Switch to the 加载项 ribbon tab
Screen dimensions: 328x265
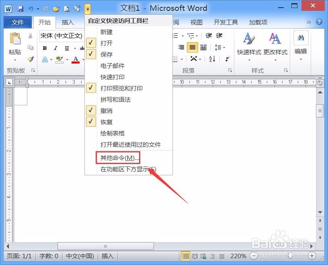(x=258, y=22)
